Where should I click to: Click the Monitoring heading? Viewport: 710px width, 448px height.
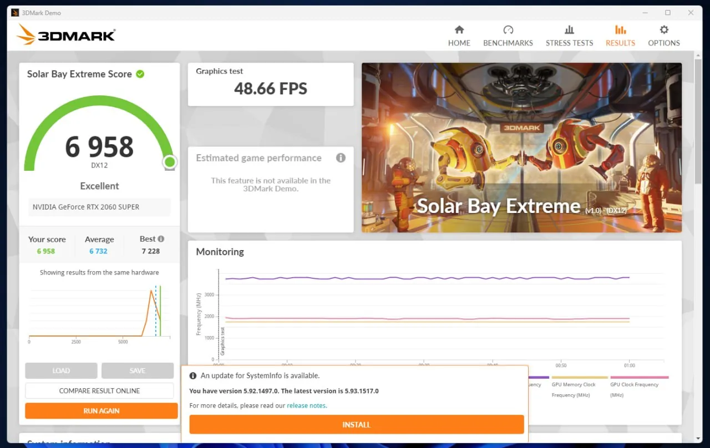(220, 252)
